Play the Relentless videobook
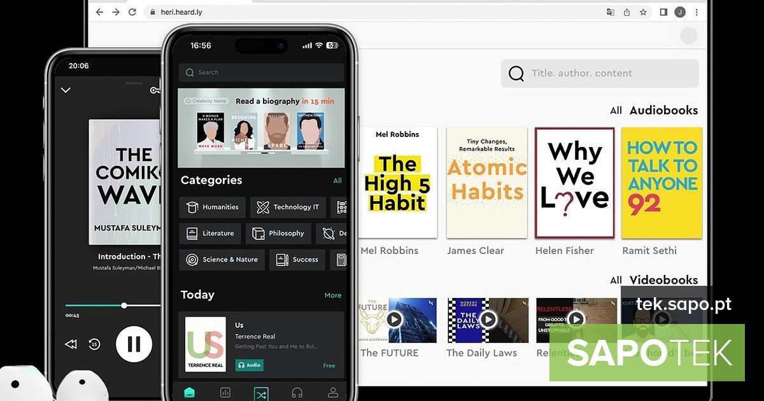 tap(576, 319)
